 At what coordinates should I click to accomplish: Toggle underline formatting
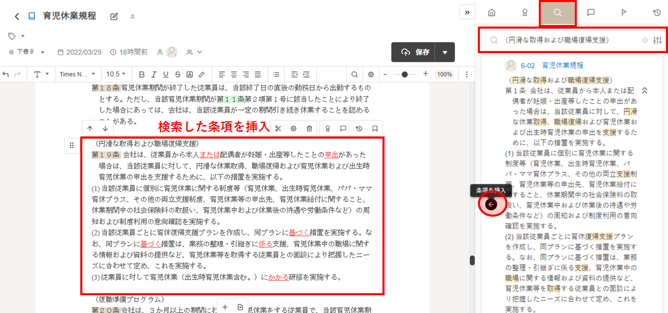pos(166,74)
